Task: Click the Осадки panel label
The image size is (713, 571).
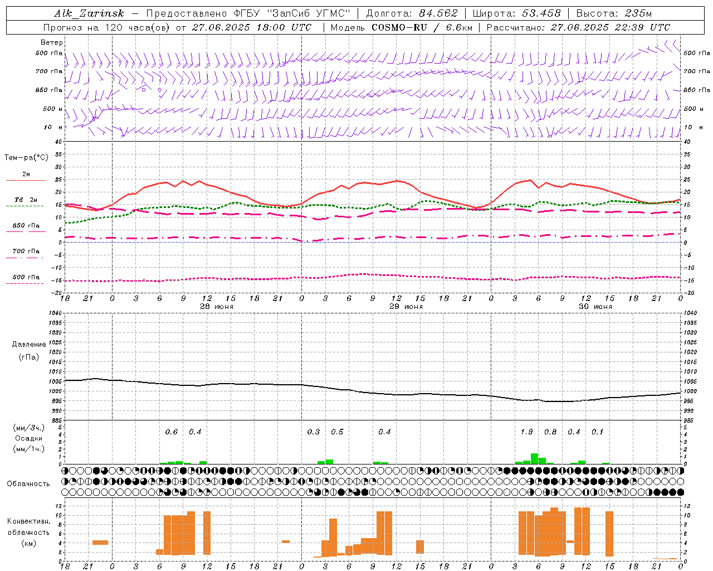Action: pos(29,438)
